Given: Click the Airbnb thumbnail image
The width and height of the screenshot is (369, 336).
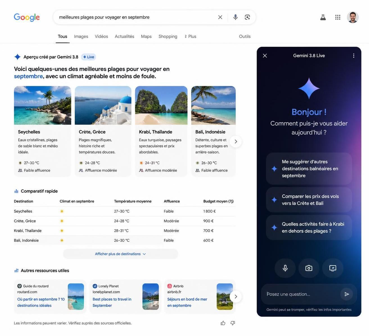Looking at the screenshot, I should point(225,296).
